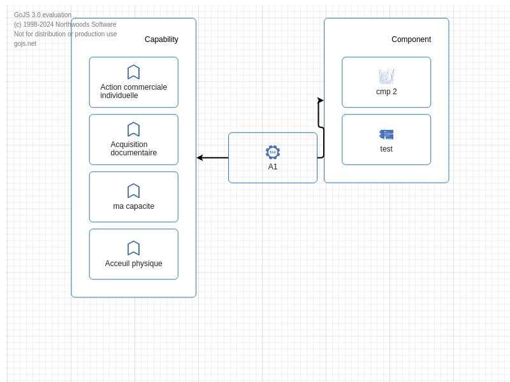Click the "Action commerciale individuelle" text label
The image size is (510, 382).
[133, 91]
